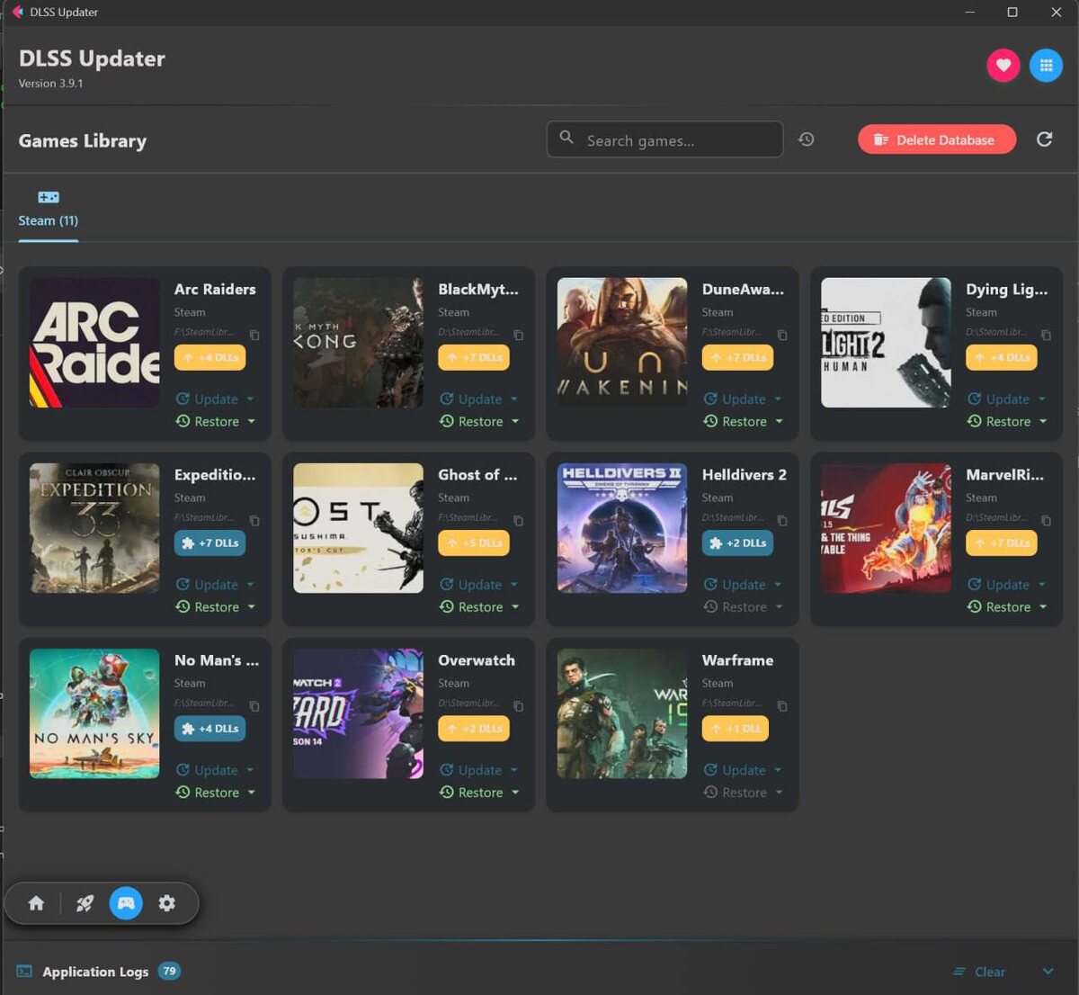
Task: Click the Version 3.9.1 text
Action: point(50,84)
